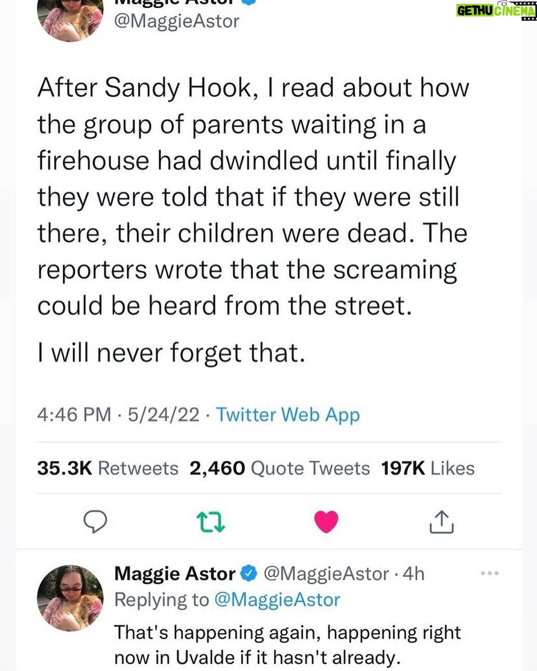Toggle the pink heart like icon
Image resolution: width=537 pixels, height=671 pixels.
tap(326, 522)
